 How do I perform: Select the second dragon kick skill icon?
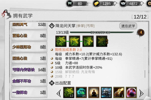tap(74, 41)
